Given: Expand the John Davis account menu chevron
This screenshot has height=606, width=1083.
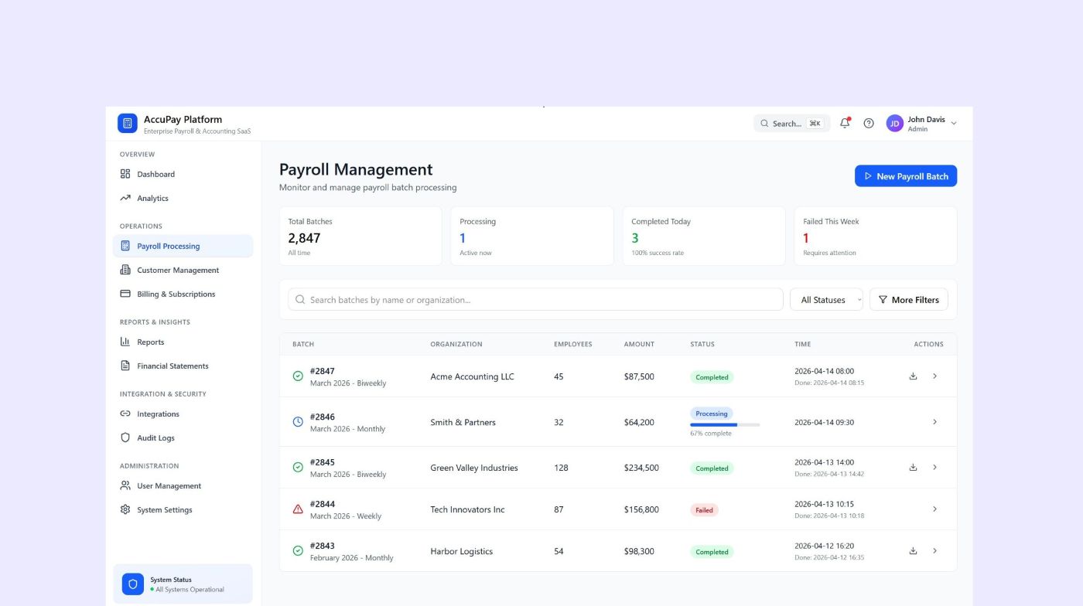Looking at the screenshot, I should (x=954, y=124).
